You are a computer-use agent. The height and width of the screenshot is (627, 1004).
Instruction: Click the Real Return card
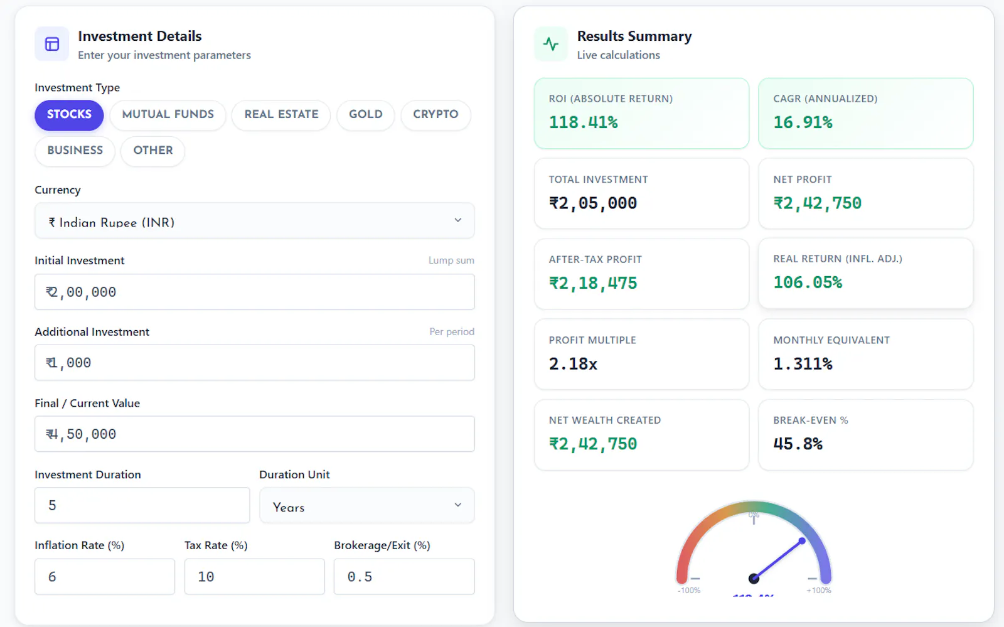pos(866,273)
